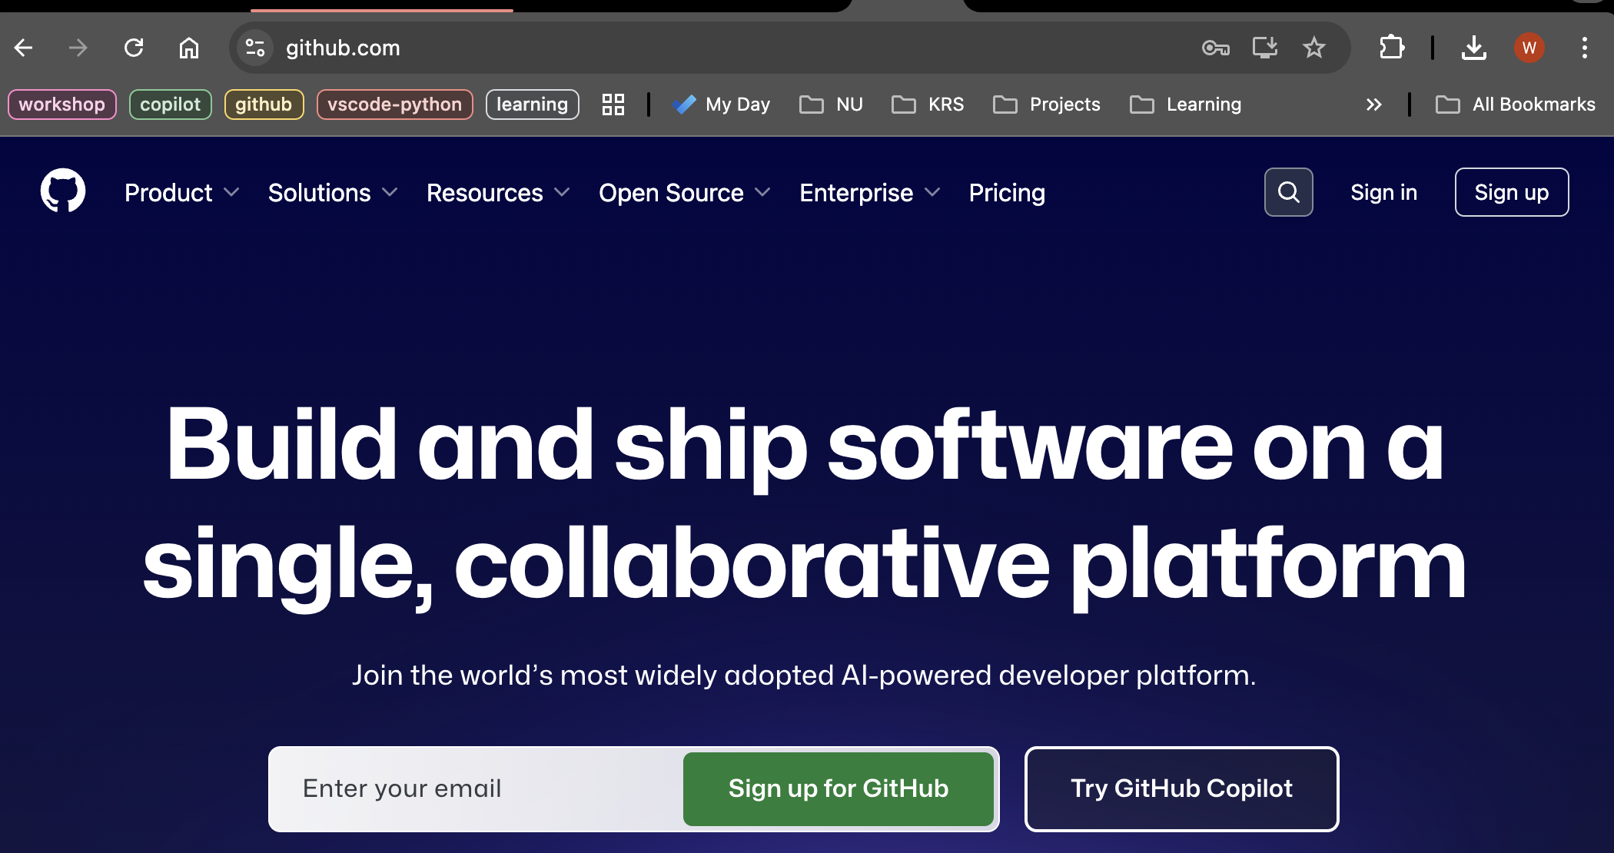
Task: Open the browser extensions puzzle icon
Action: click(1390, 48)
